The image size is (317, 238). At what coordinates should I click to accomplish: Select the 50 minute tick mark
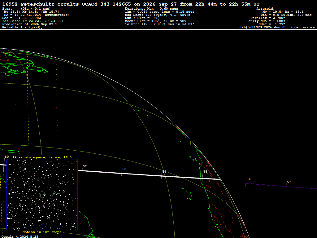(x=4, y=165)
